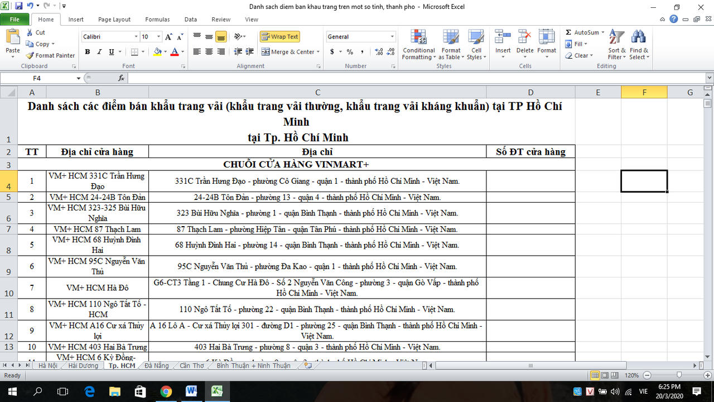Image resolution: width=714 pixels, height=402 pixels.
Task: Increase the cell indent
Action: click(x=250, y=52)
